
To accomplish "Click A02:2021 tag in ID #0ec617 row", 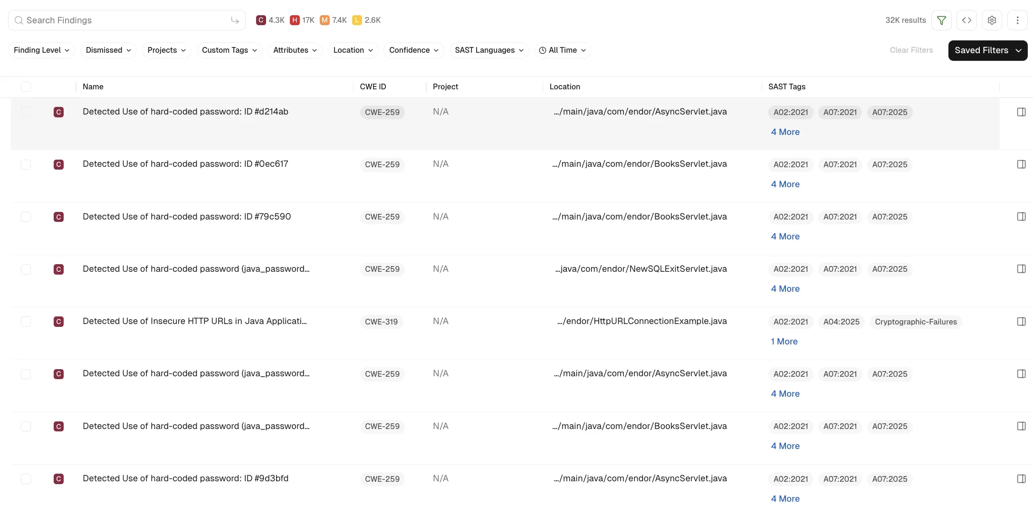I will click(x=791, y=164).
